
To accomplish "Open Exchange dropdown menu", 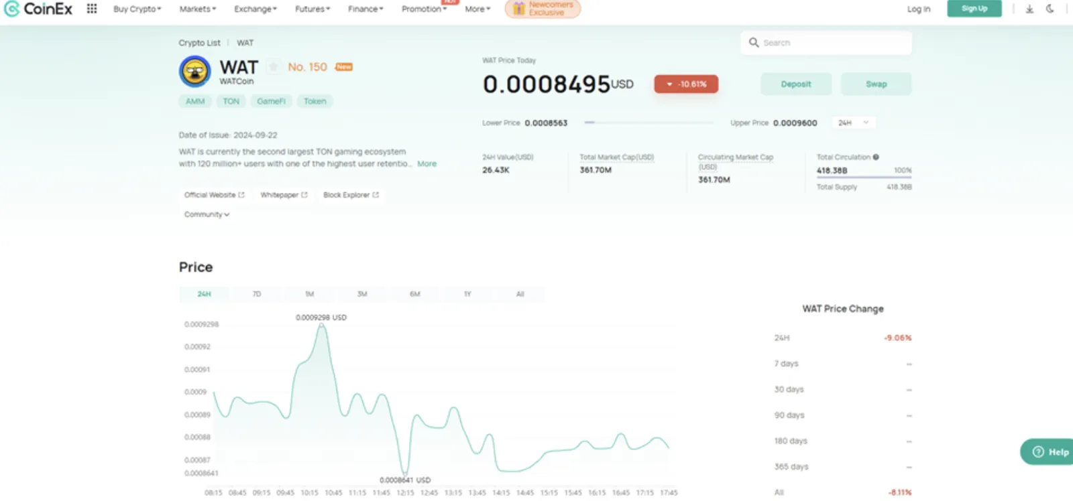I will 256,9.
